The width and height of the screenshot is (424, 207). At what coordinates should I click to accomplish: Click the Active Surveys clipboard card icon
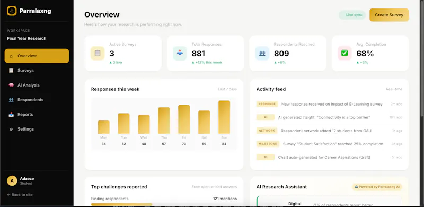pos(98,54)
